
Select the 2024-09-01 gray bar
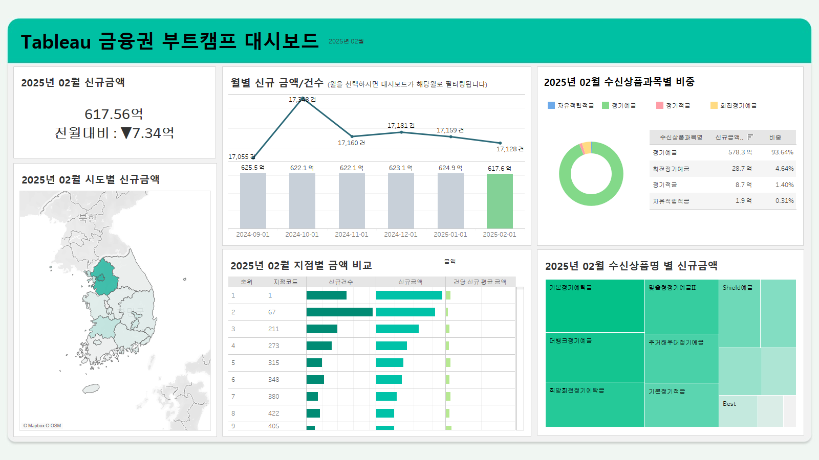[253, 200]
